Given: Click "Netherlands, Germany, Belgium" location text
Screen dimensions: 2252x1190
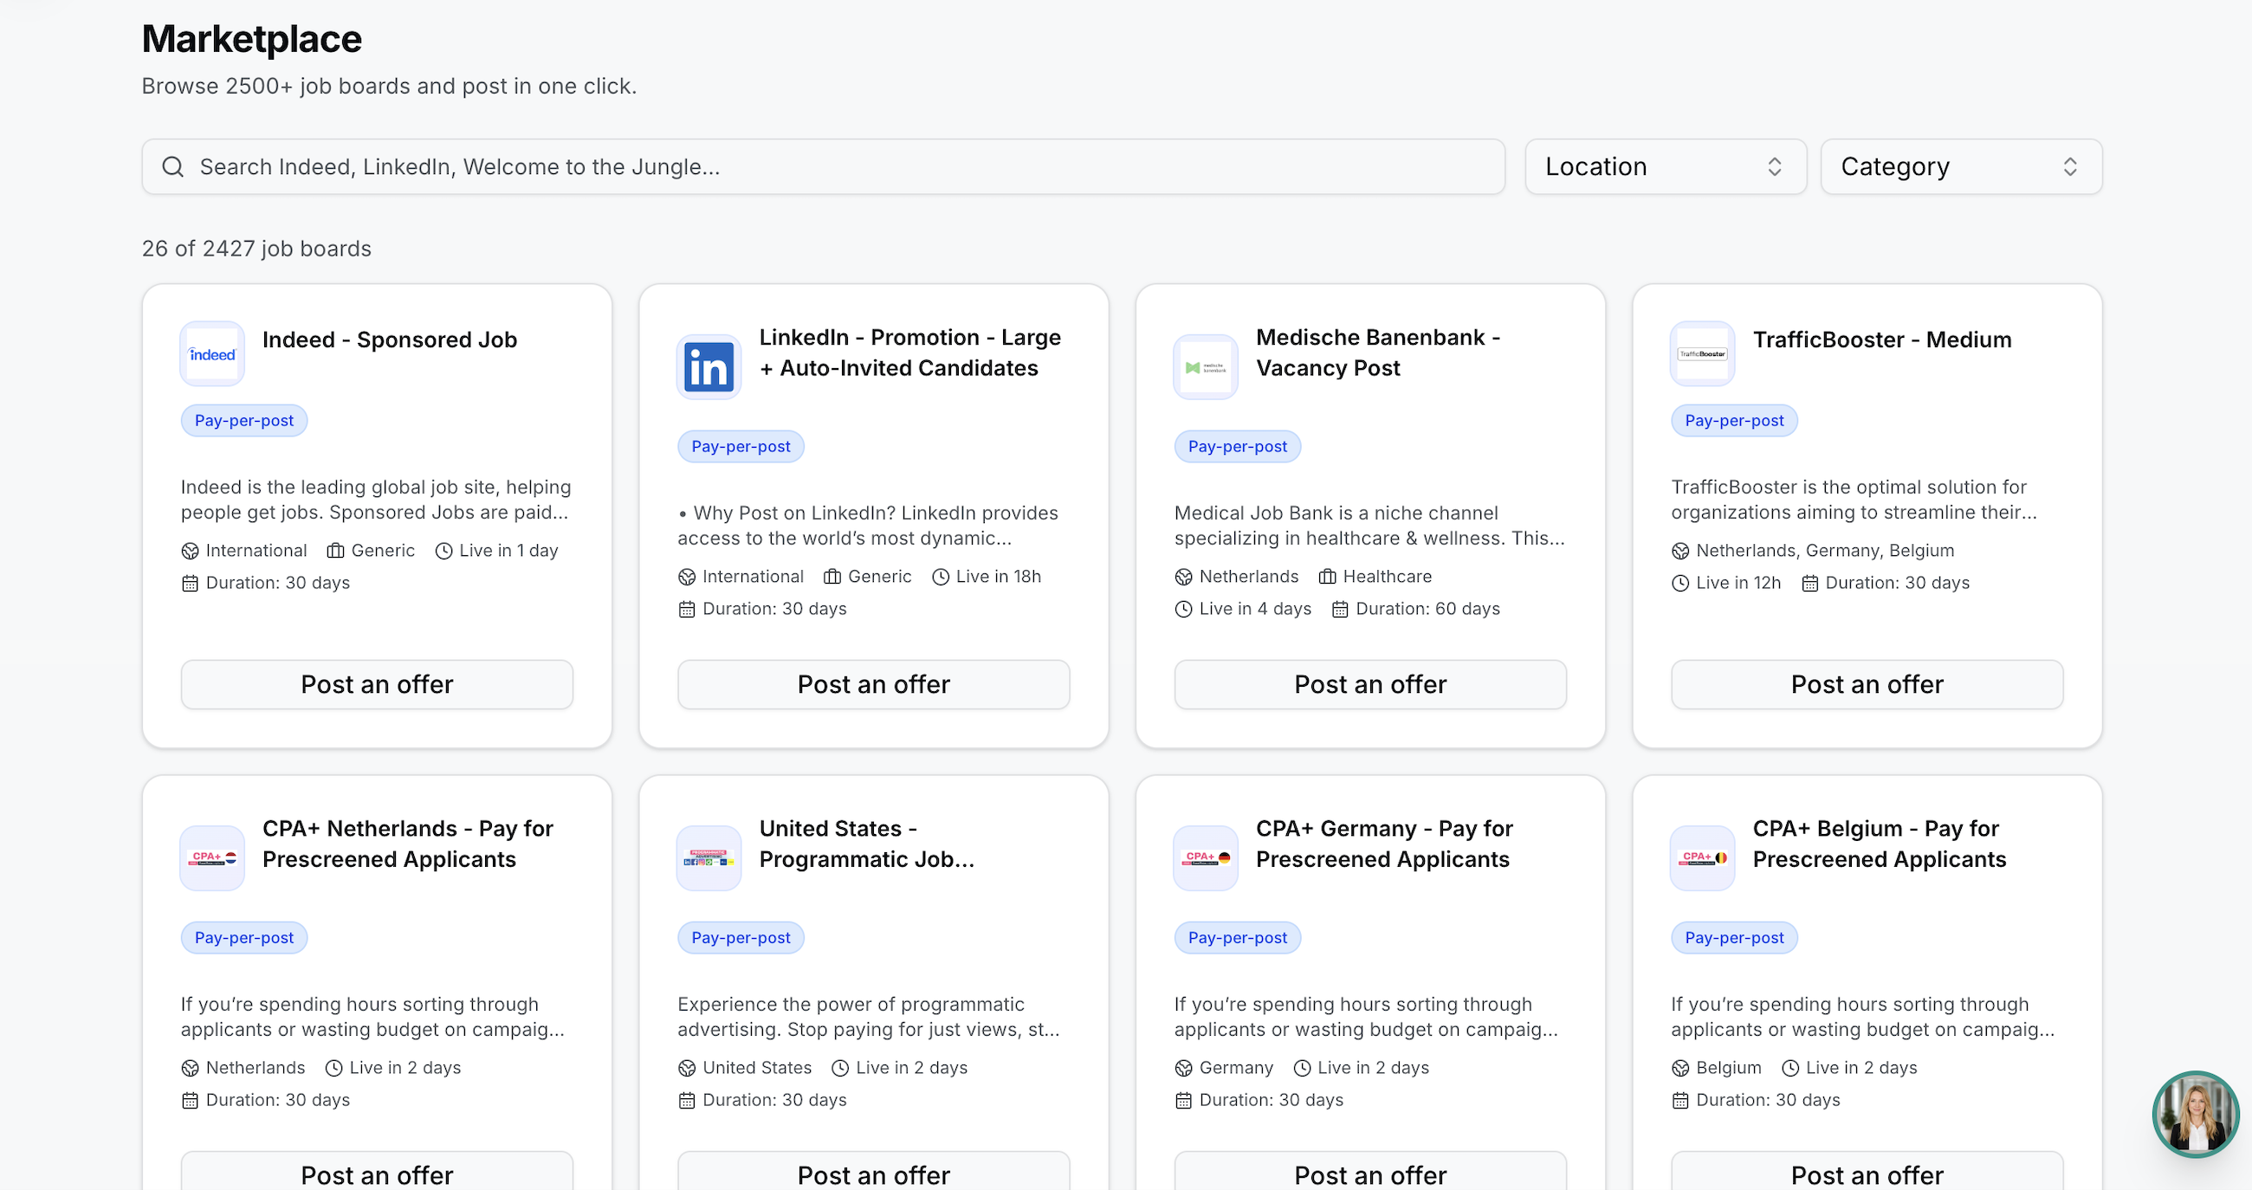Looking at the screenshot, I should [x=1824, y=551].
